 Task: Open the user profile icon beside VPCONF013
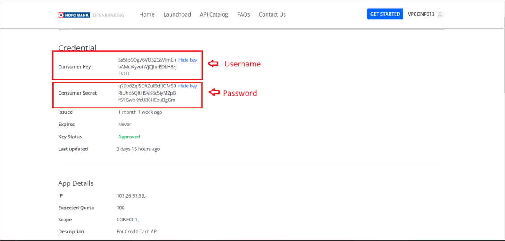tap(440, 14)
